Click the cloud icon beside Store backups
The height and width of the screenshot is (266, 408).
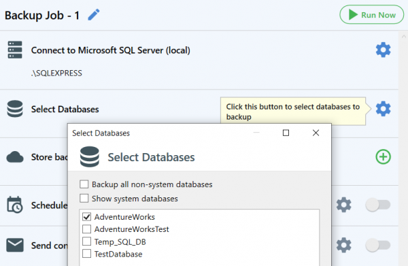15,157
